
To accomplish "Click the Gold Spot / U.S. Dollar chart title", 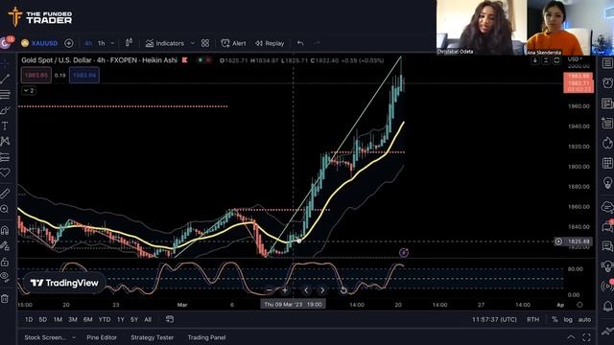I will click(99, 60).
